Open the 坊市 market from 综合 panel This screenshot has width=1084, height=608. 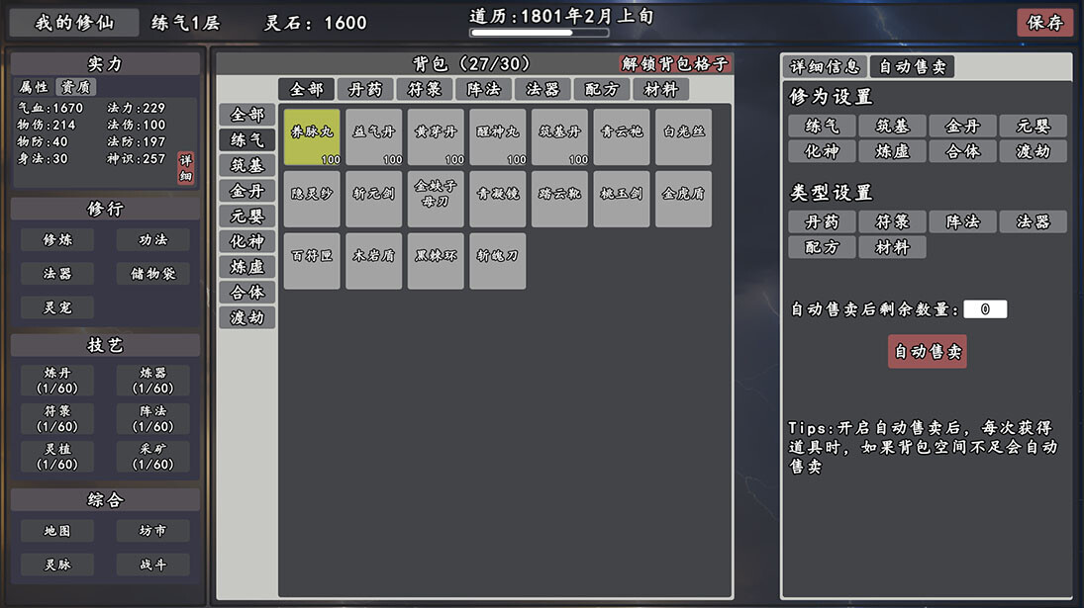click(152, 531)
